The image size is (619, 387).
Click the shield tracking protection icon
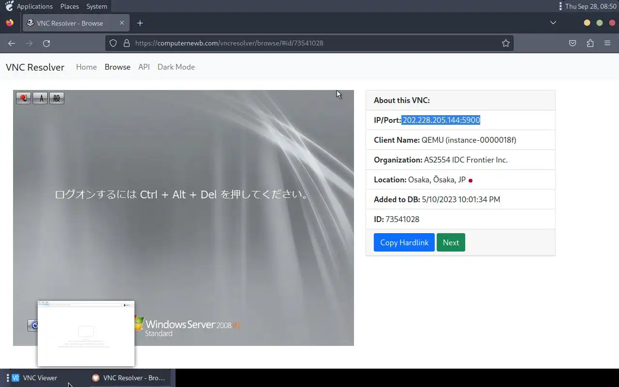click(113, 43)
